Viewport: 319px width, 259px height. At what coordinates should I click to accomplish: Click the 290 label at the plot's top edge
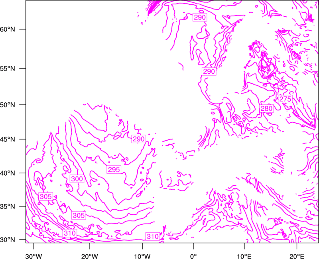[x=200, y=18]
